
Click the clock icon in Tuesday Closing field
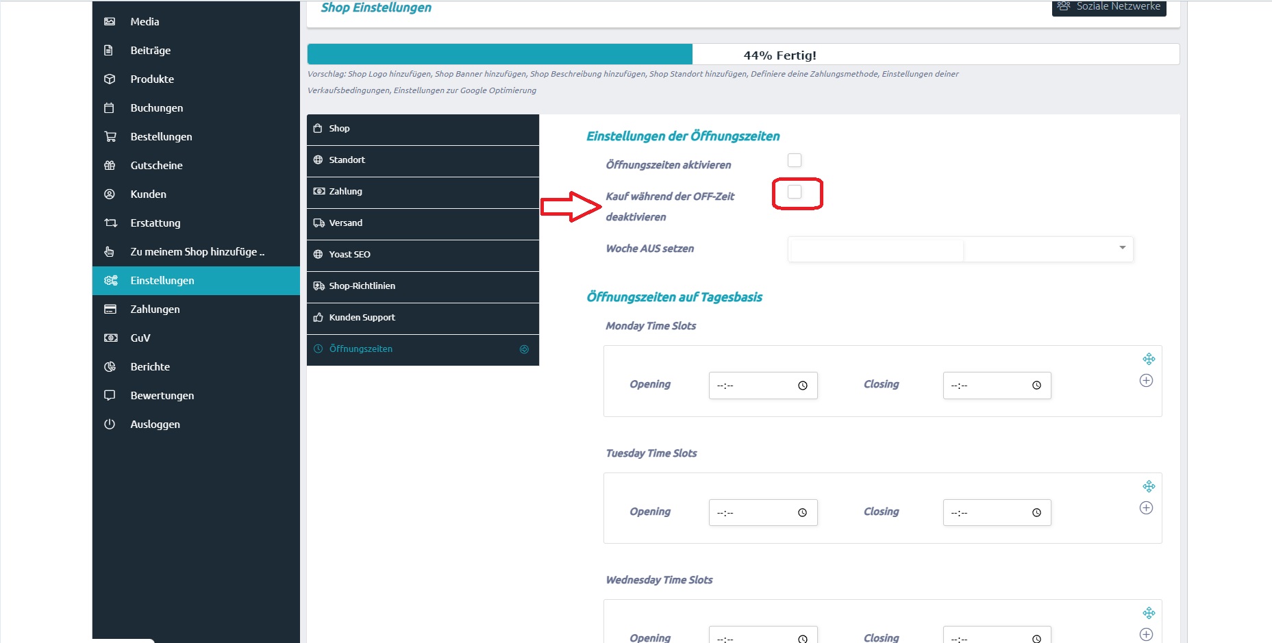point(1036,512)
